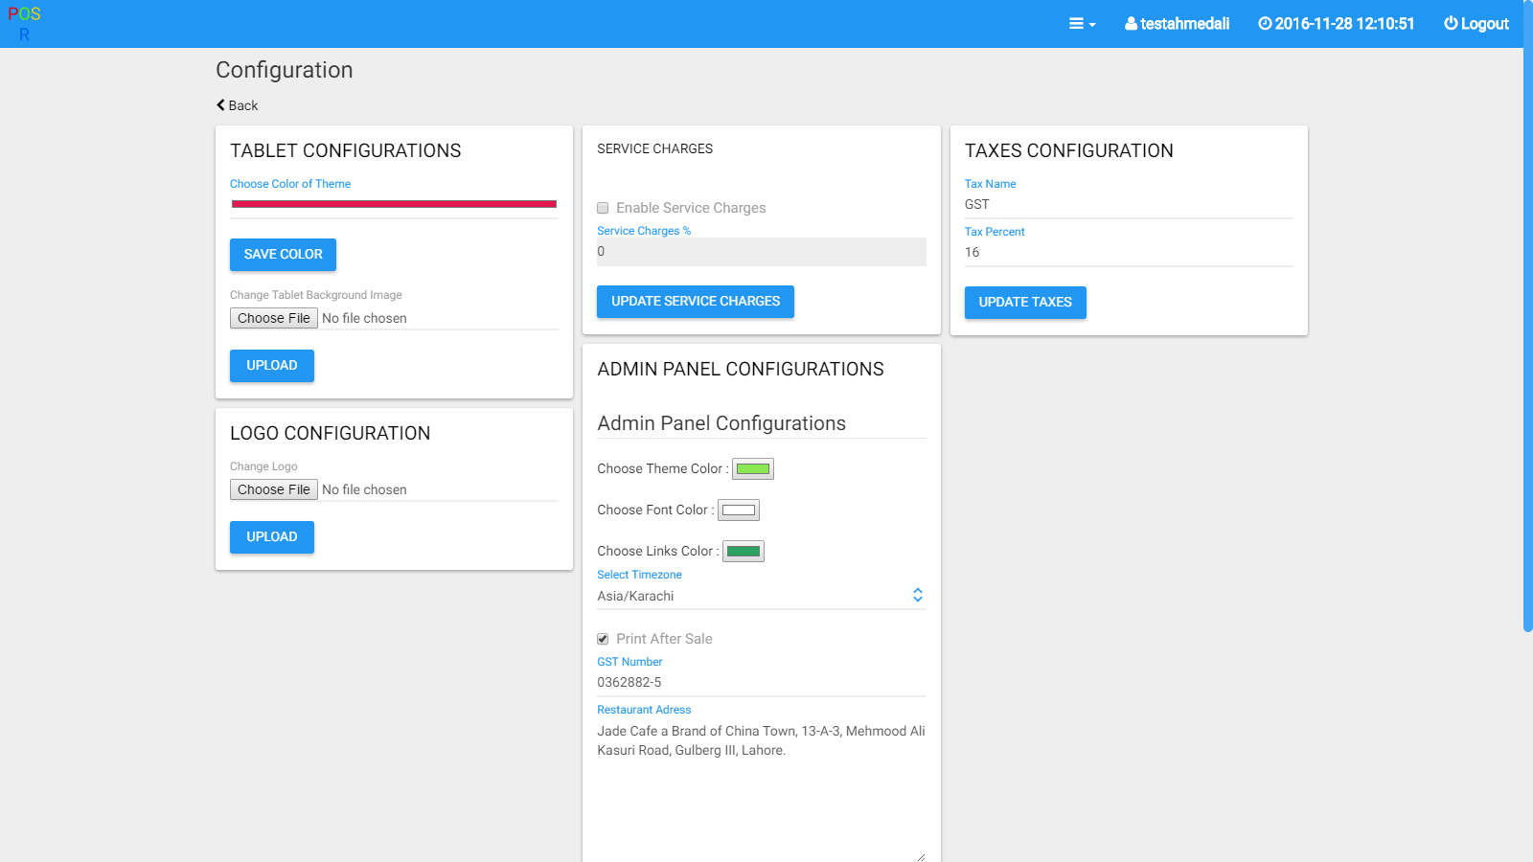Click the clock date-time display
The width and height of the screenshot is (1533, 862).
tap(1336, 24)
